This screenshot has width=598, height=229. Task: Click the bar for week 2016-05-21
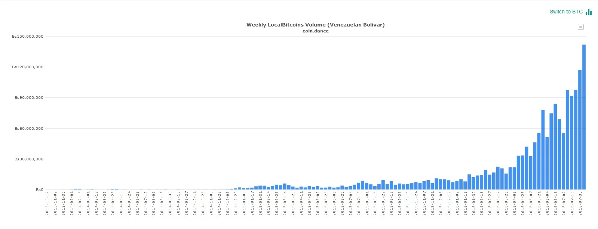(x=539, y=161)
